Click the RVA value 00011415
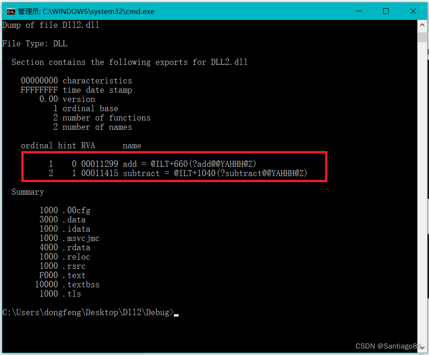This screenshot has height=355, width=429. click(100, 173)
